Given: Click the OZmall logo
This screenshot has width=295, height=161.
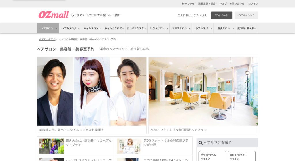Looking at the screenshot, I should 53,15.
